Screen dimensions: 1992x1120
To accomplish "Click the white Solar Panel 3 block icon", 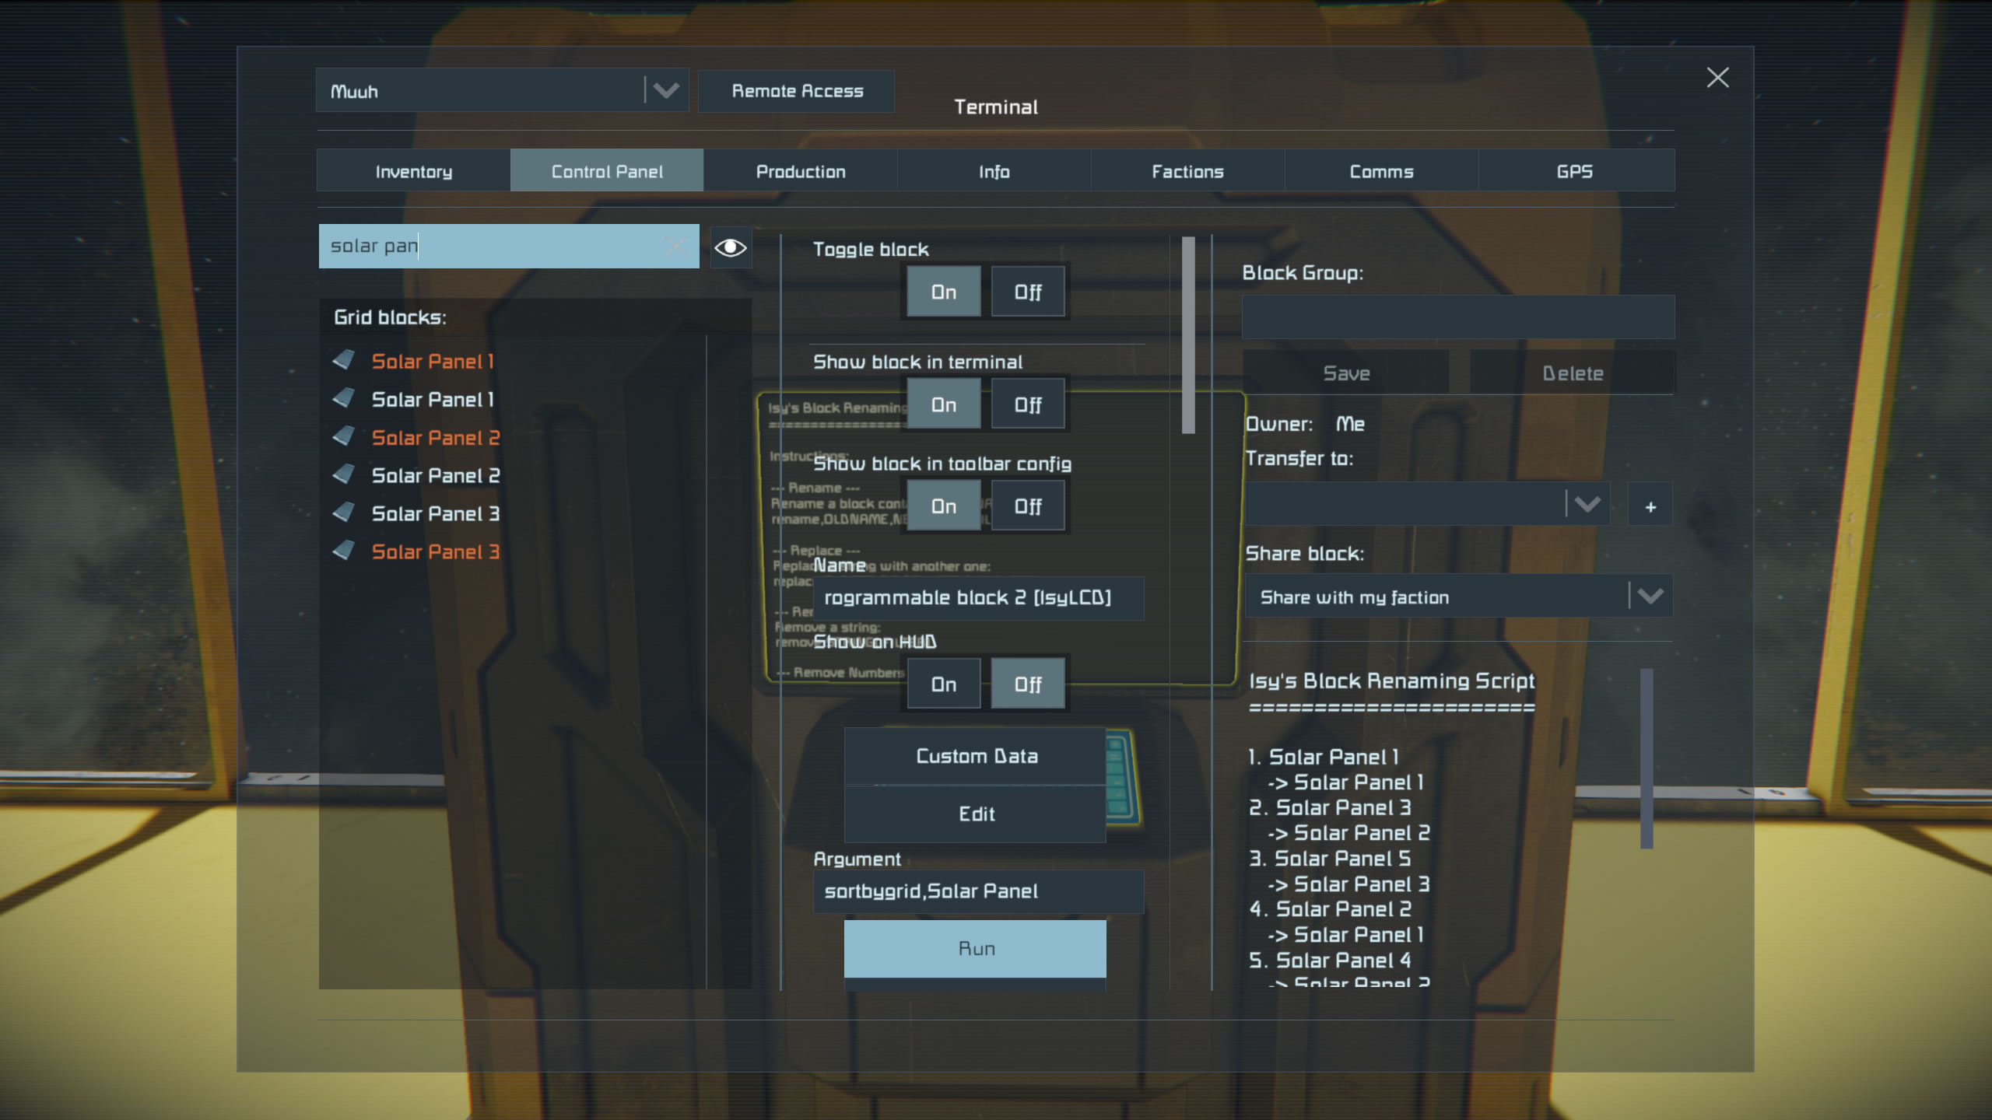I will (x=344, y=513).
